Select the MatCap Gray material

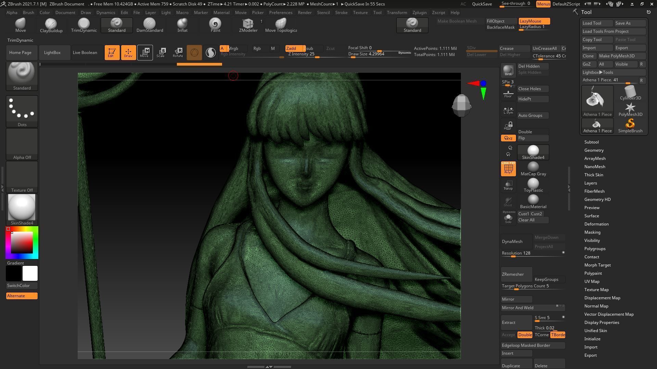coord(533,169)
